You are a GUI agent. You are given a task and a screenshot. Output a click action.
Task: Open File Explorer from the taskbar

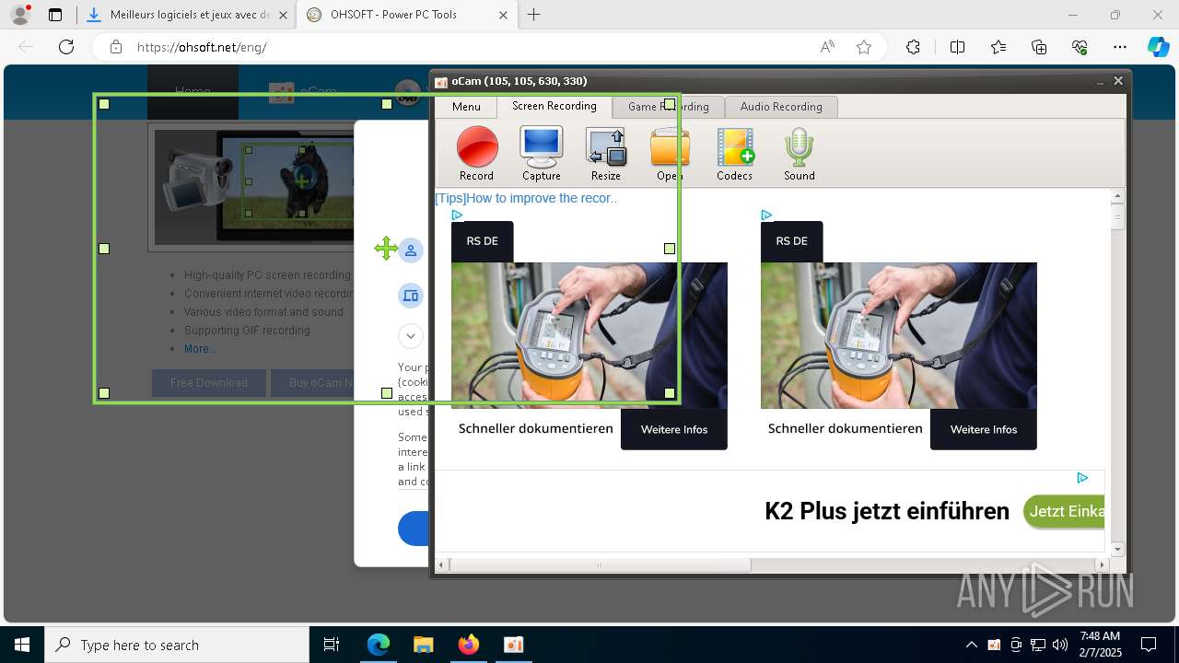click(423, 645)
